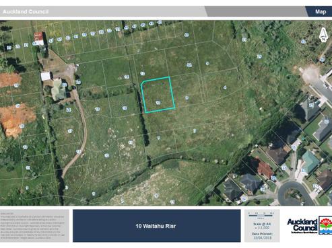Select the Map label in header
This screenshot has height=248, width=332.
point(321,11)
